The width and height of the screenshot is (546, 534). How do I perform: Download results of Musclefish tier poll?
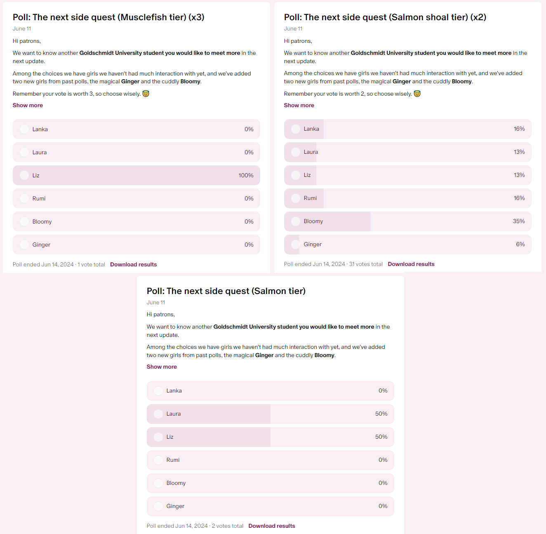coord(134,264)
